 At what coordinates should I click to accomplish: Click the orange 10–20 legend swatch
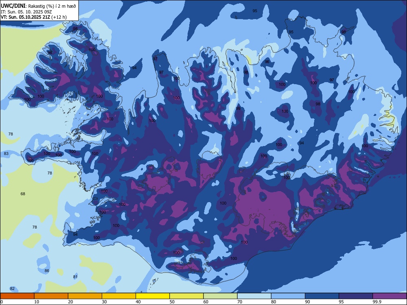[51, 296]
